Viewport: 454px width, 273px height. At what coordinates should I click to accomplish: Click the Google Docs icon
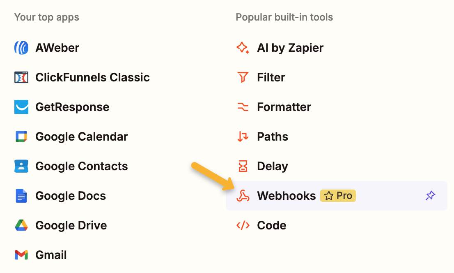click(21, 196)
